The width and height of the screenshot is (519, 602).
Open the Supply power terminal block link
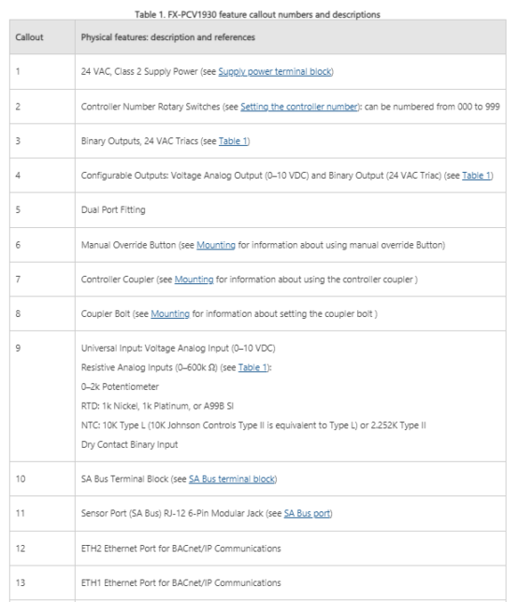pos(275,72)
